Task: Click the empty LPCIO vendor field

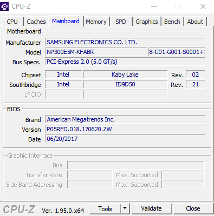Action: click(x=63, y=94)
